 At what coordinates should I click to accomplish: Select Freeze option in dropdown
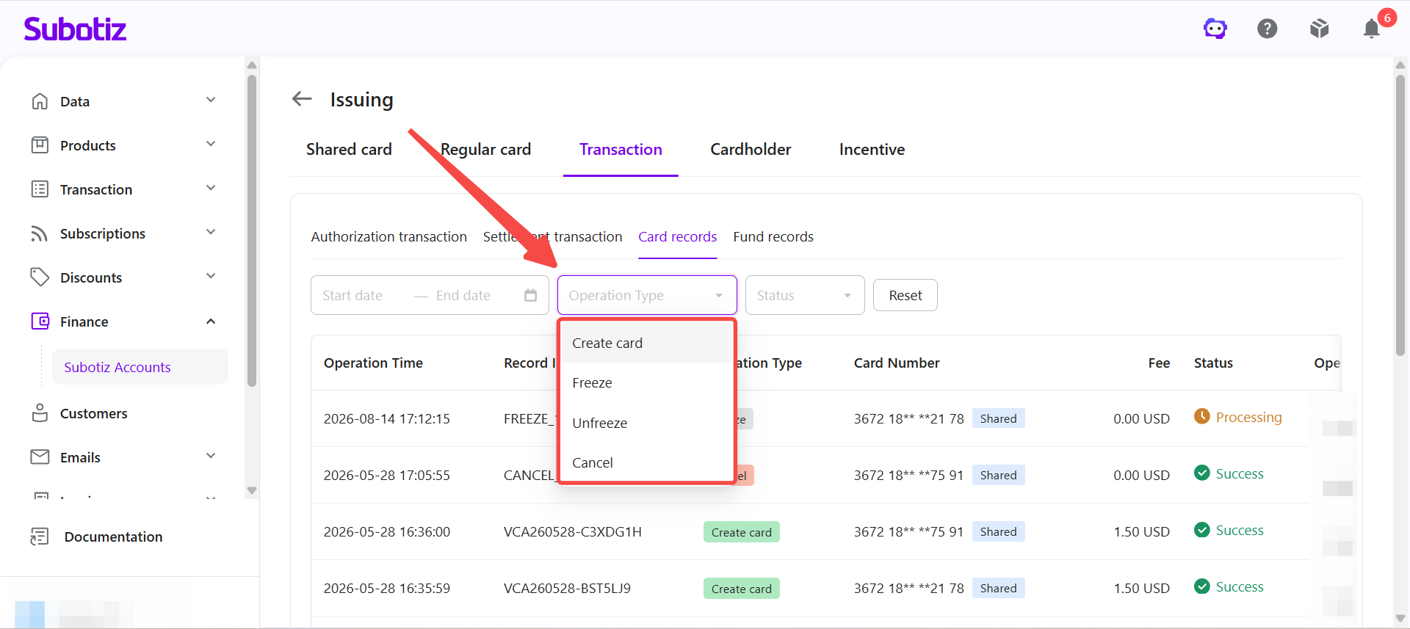tap(647, 382)
